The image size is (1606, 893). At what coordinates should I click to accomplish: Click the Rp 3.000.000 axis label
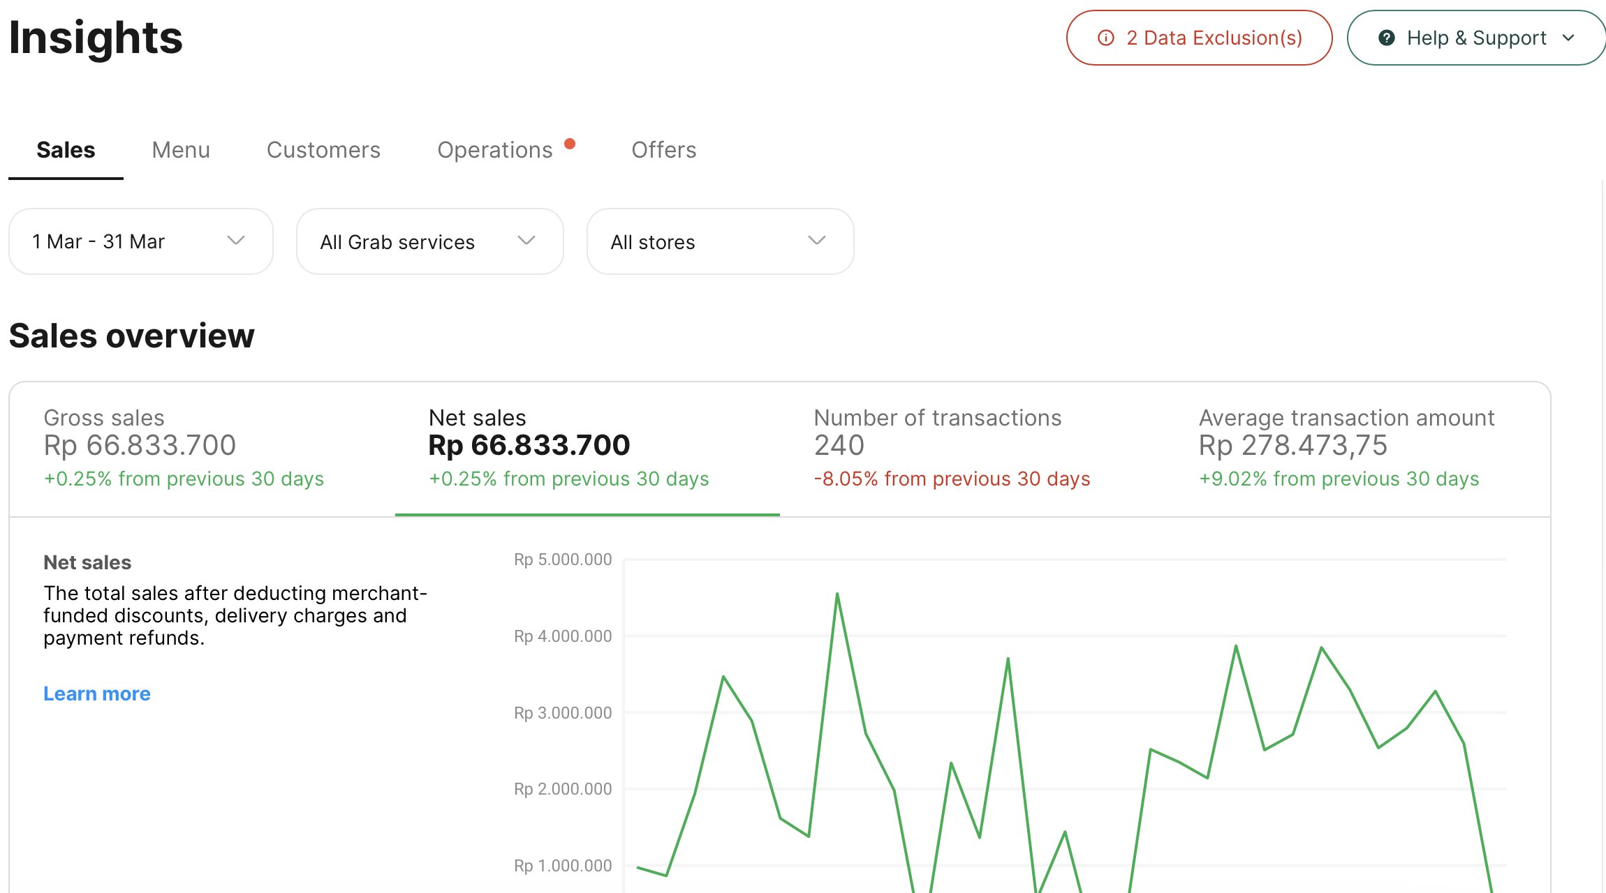coord(563,713)
